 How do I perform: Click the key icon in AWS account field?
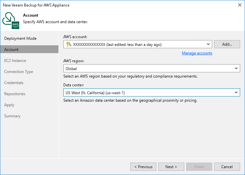(x=68, y=44)
